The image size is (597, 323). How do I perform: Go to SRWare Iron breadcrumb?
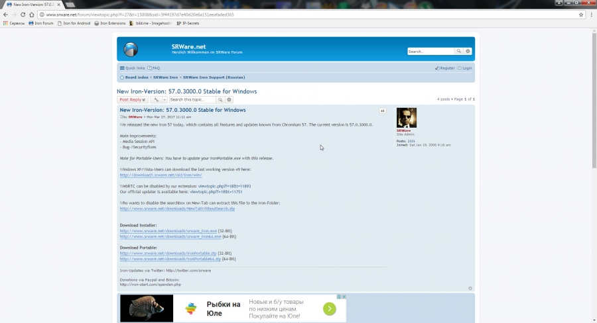click(x=165, y=77)
